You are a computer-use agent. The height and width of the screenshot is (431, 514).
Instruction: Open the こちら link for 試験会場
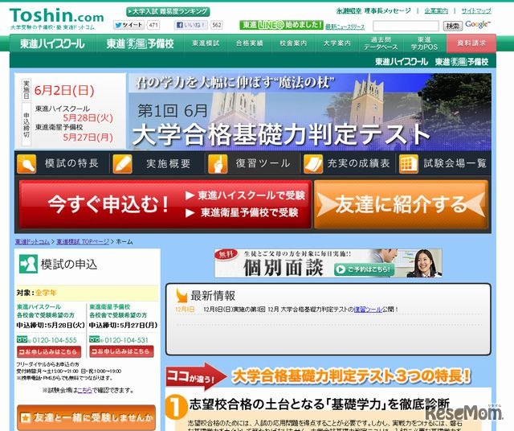click(x=84, y=390)
